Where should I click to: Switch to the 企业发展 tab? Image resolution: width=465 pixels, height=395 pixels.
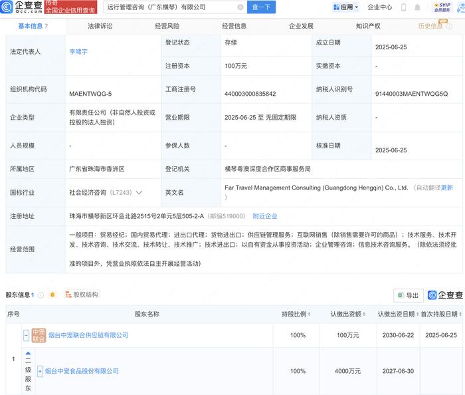coord(301,26)
